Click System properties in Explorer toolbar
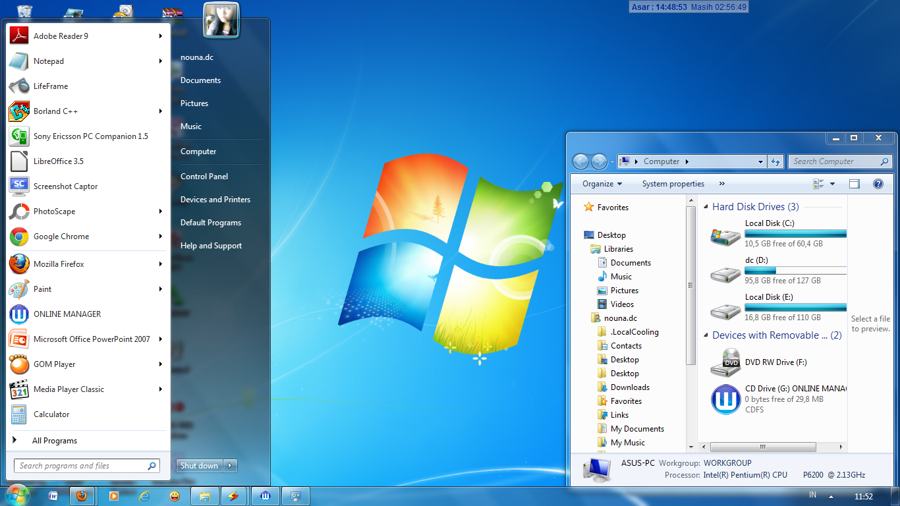The width and height of the screenshot is (900, 506). pyautogui.click(x=673, y=184)
